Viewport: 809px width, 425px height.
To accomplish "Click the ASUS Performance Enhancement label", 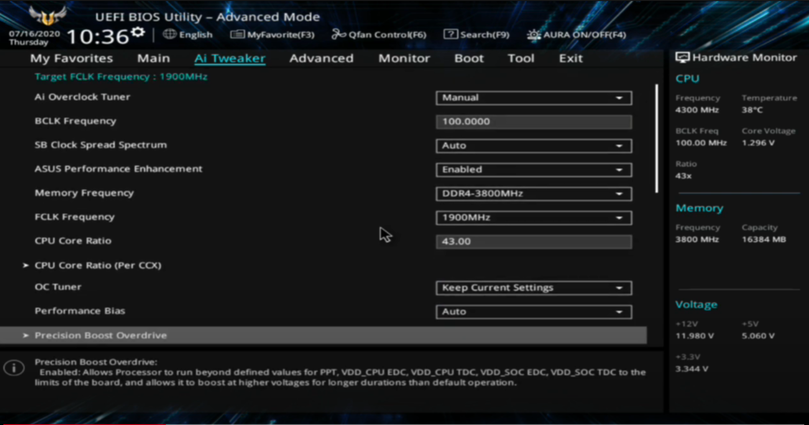I will (x=118, y=169).
